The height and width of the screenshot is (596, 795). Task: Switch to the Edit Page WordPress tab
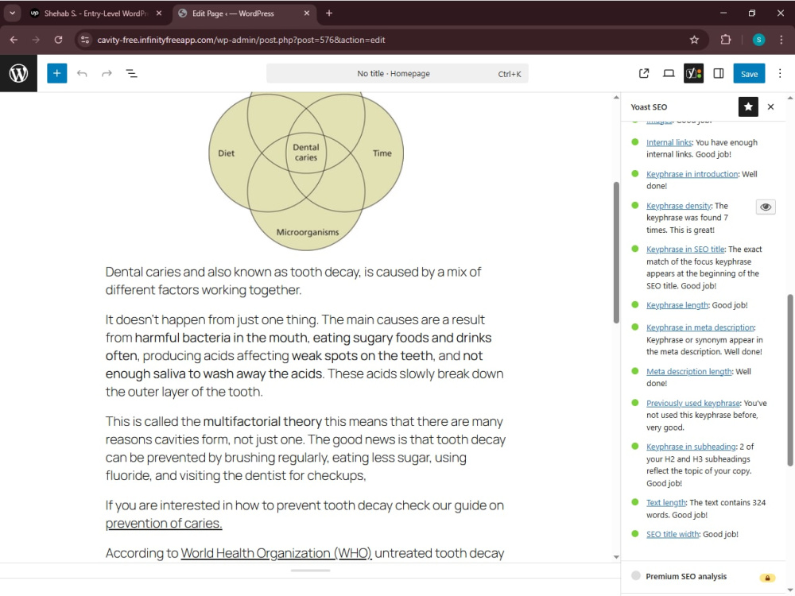[x=245, y=14]
